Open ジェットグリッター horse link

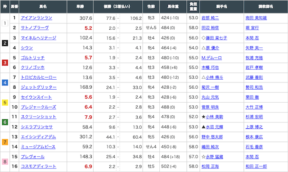[x=39, y=87]
